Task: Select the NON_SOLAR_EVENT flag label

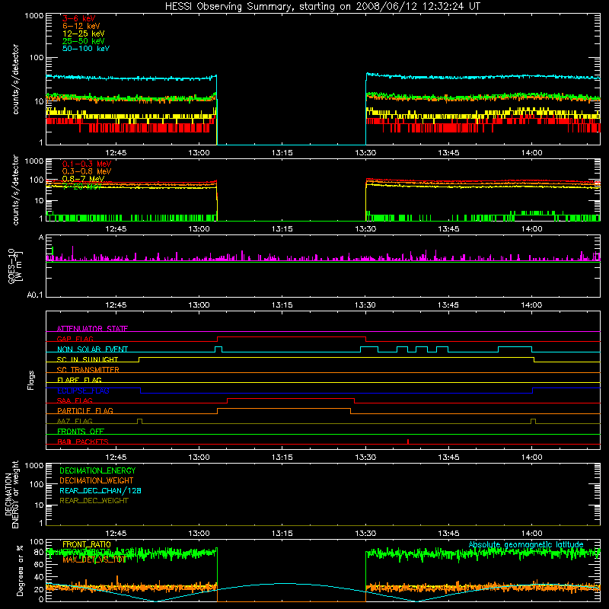Action: [92, 349]
